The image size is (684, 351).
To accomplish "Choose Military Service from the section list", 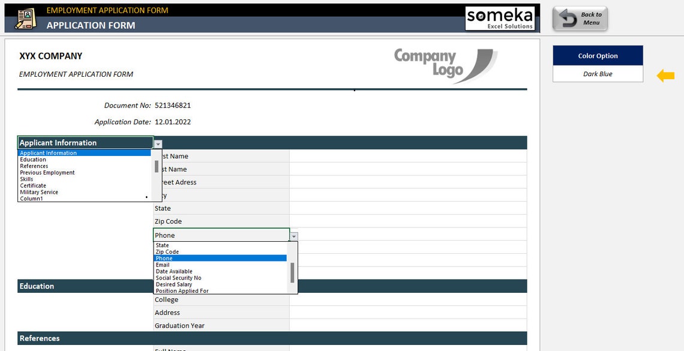I will (40, 192).
